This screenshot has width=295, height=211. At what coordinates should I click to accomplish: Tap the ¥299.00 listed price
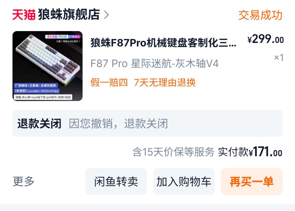tap(265, 39)
